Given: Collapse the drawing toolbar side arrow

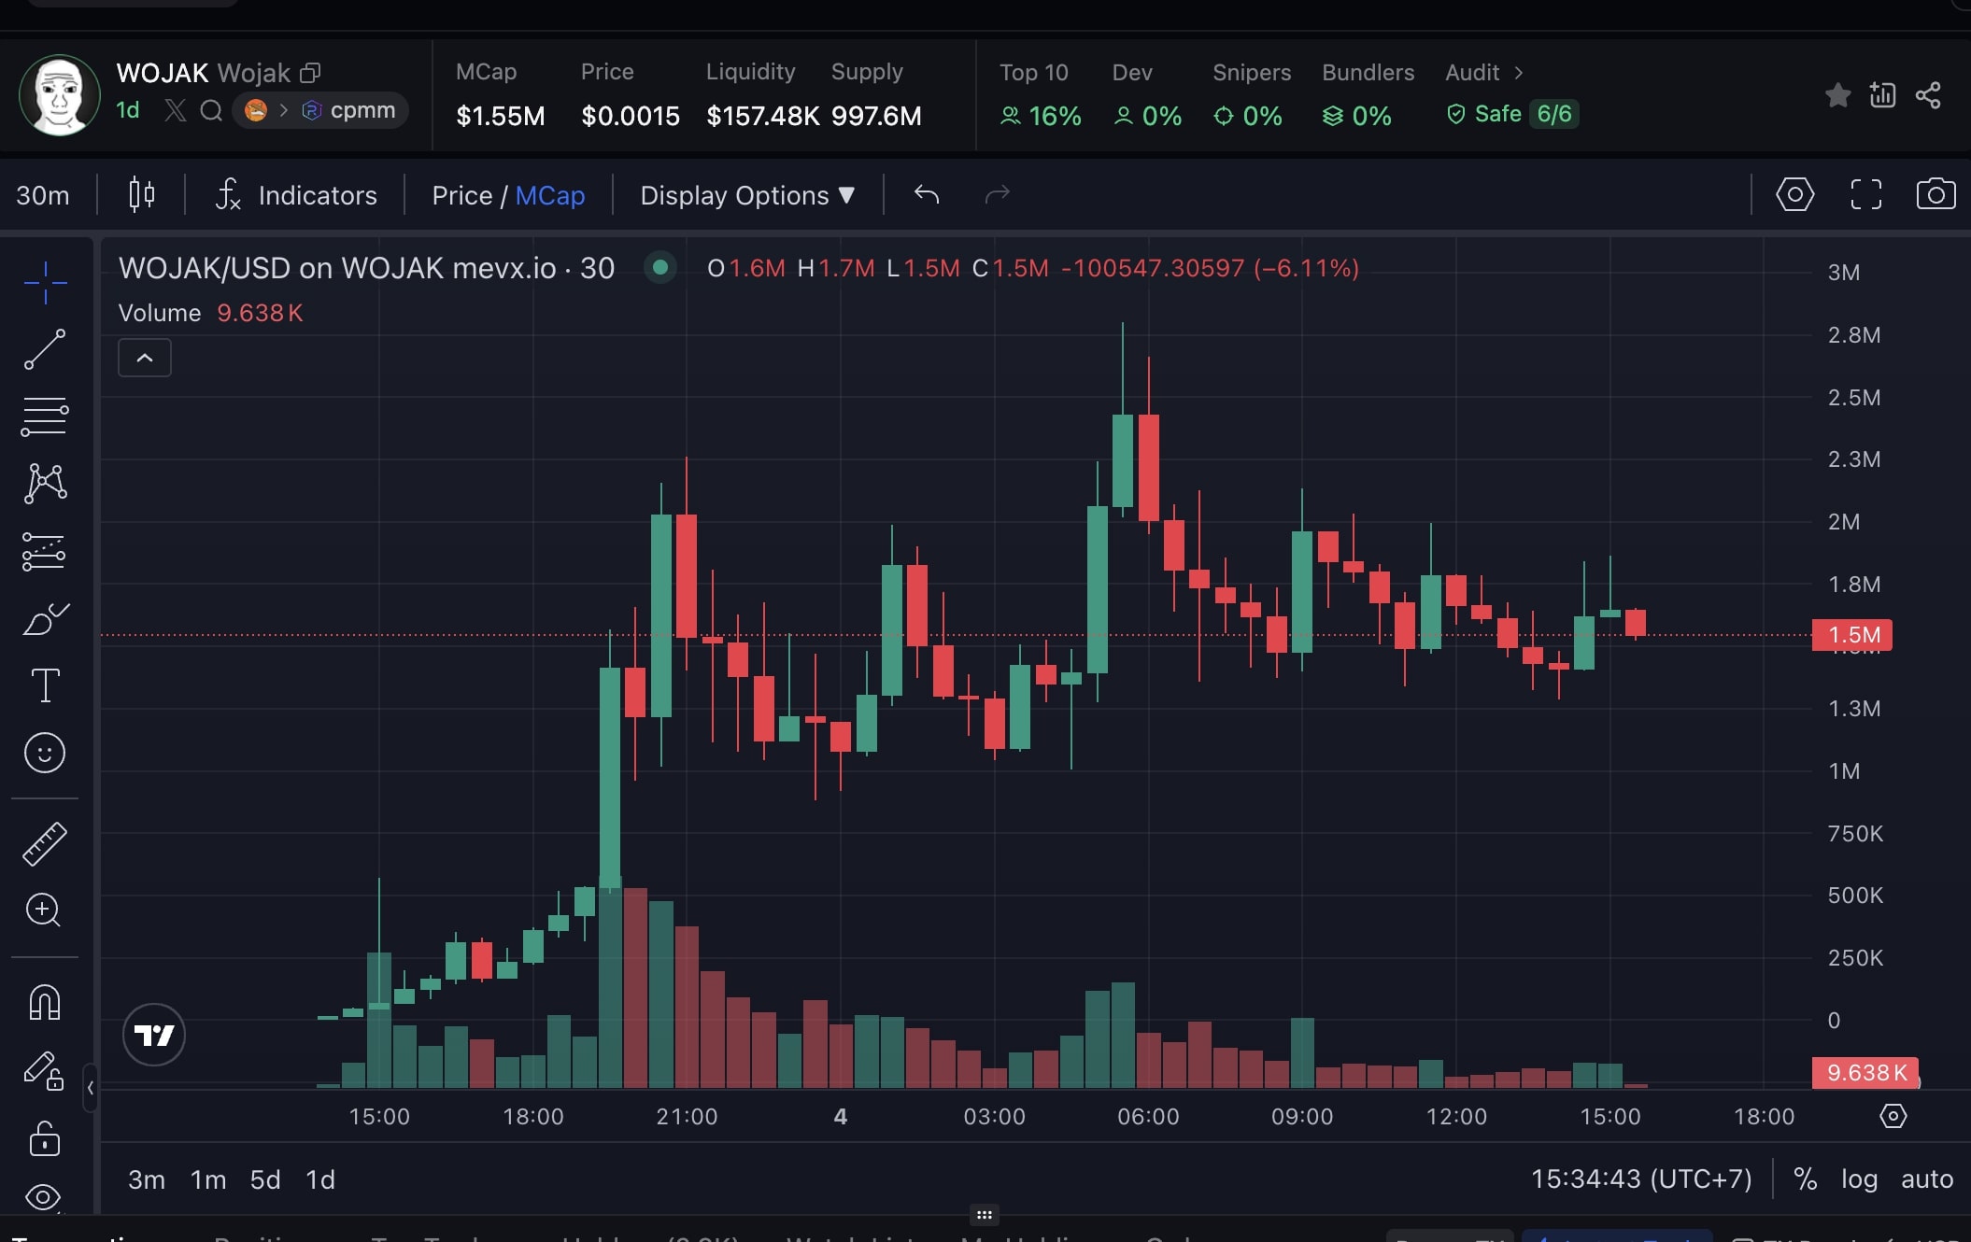Looking at the screenshot, I should click(x=90, y=1087).
